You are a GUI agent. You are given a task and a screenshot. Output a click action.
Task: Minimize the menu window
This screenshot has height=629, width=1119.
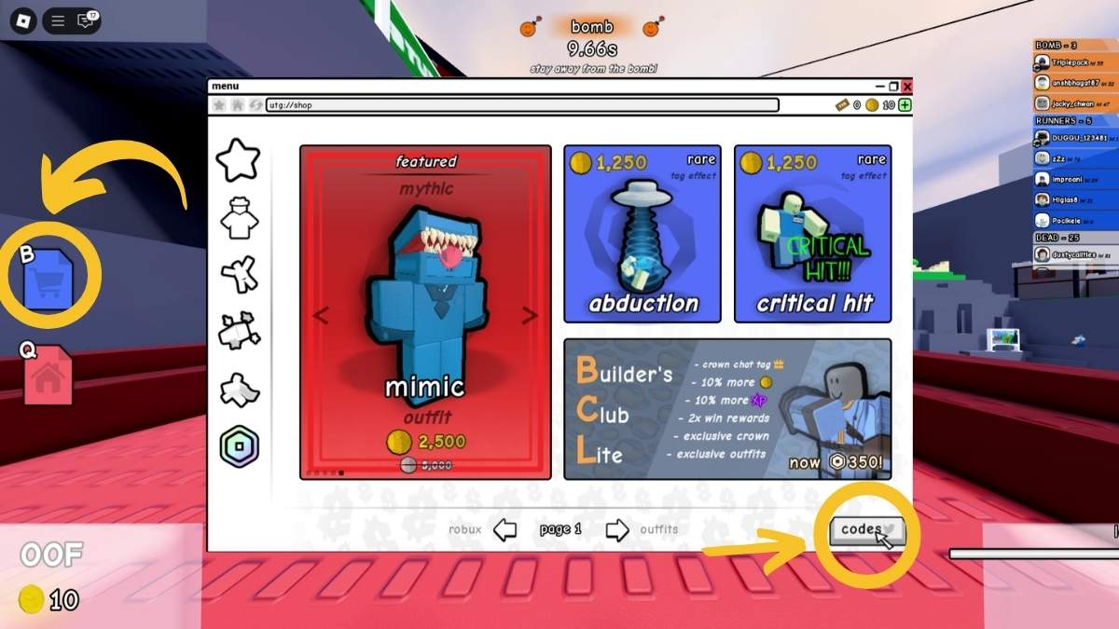click(x=879, y=87)
